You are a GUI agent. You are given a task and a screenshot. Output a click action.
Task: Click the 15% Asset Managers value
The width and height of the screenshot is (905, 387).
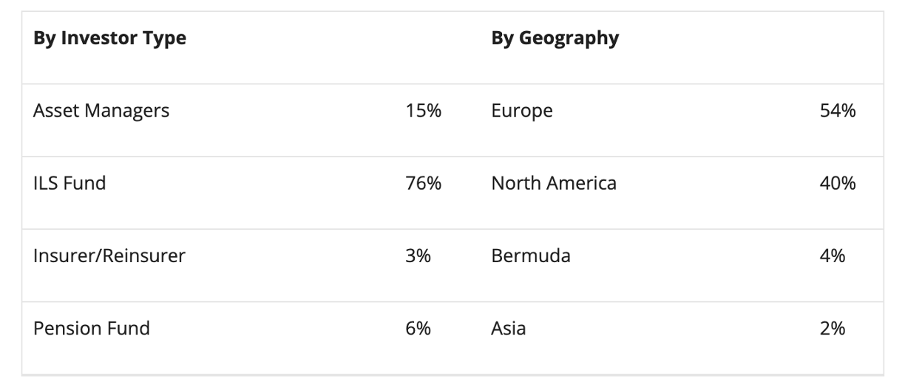[x=423, y=111]
